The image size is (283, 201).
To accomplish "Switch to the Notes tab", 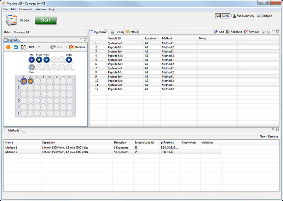I will [x=132, y=32].
